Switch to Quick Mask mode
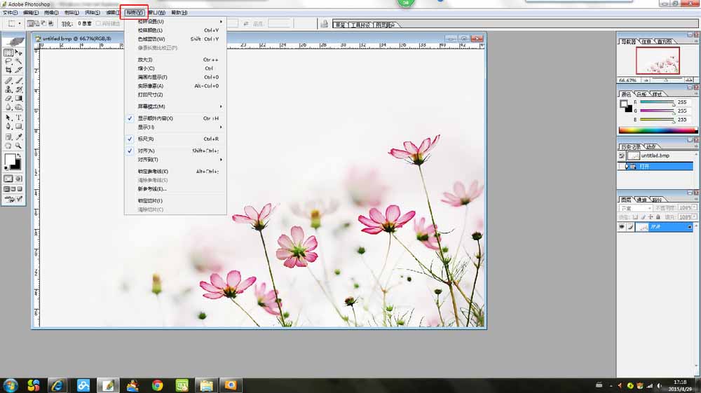Viewport: 701px width, 393px height. 18,179
